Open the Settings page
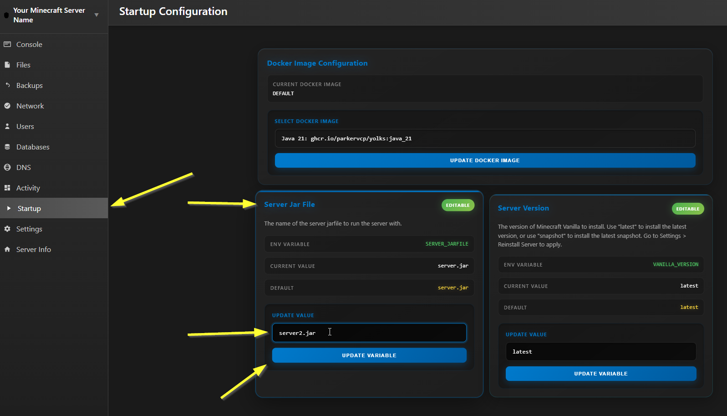The height and width of the screenshot is (416, 727). [54, 229]
